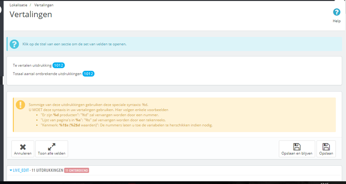This screenshot has height=184, width=346.
Task: Click the 'Lijst van pagina's in %s' example
Action: (x=103, y=120)
